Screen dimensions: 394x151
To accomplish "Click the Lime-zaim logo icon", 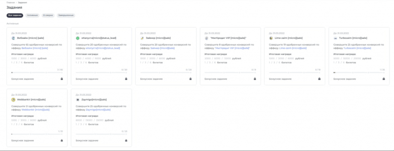I will coord(271,38).
